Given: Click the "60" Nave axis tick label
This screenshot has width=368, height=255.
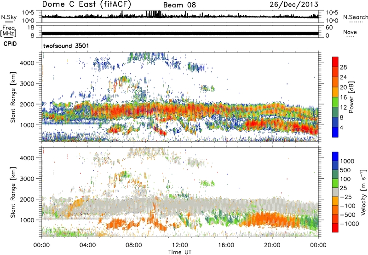Looking at the screenshot, I should click(329, 28).
